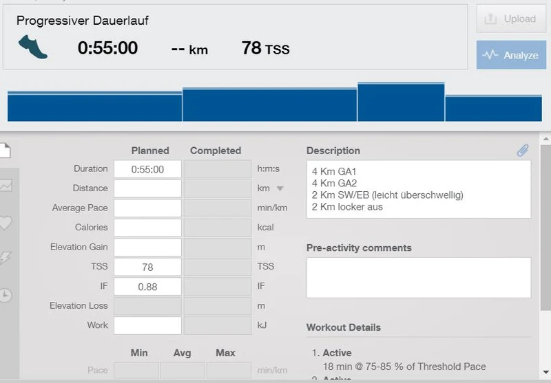Viewport: 551px width, 383px height.
Task: Click the completed Work field
Action: [x=218, y=325]
